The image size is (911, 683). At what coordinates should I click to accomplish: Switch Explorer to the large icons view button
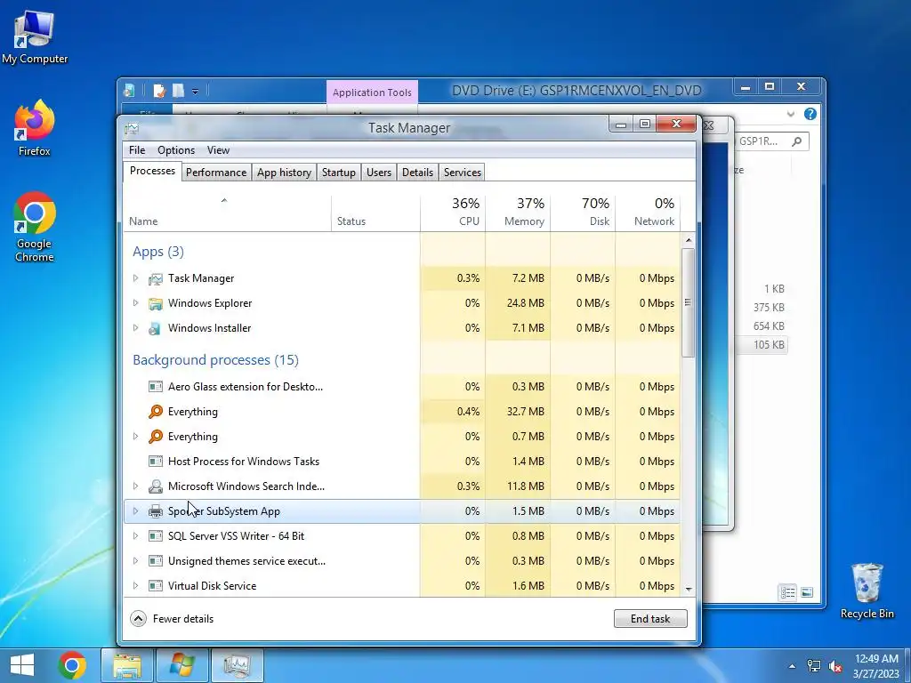coord(807,592)
